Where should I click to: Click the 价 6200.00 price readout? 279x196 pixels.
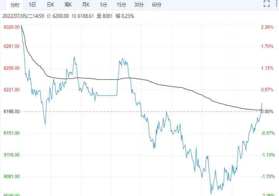(x=58, y=16)
